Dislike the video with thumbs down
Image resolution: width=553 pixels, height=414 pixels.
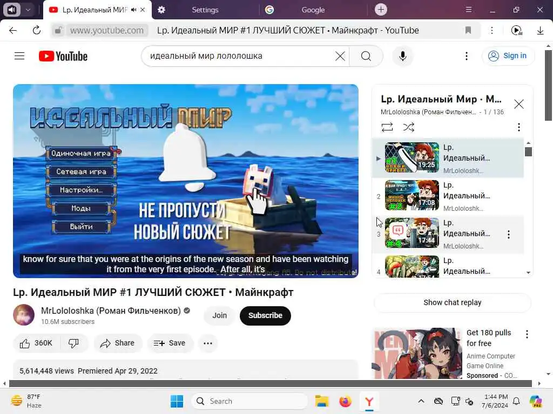tap(73, 343)
